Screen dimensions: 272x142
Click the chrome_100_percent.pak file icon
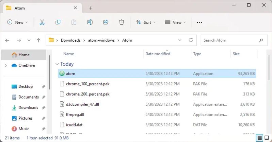62,84
